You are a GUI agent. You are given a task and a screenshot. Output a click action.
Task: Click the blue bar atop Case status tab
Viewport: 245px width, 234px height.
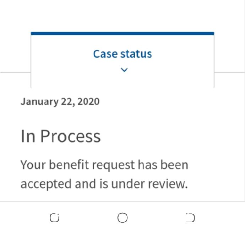tap(123, 33)
